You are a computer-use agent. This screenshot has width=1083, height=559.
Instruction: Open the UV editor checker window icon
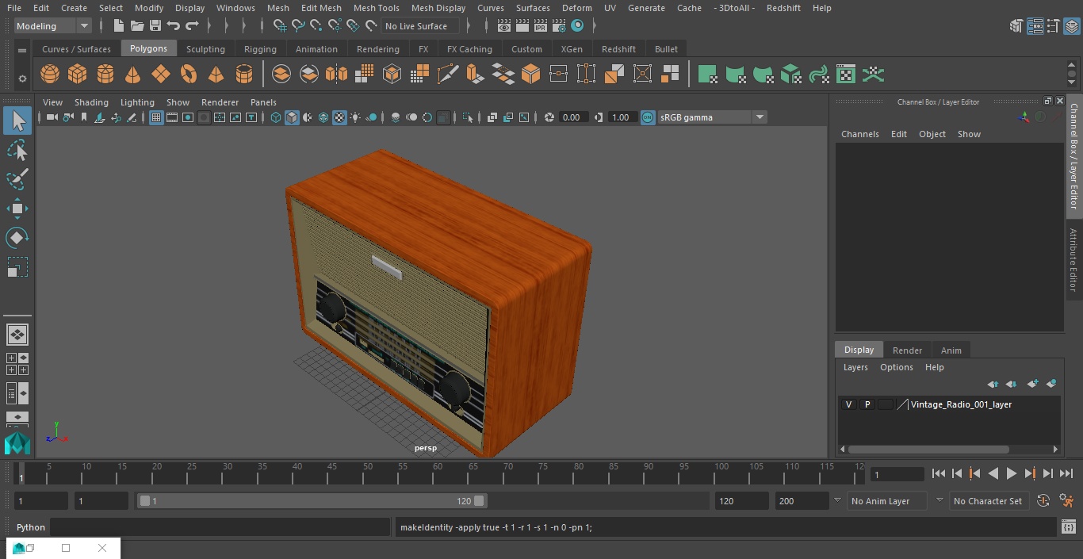coord(846,75)
